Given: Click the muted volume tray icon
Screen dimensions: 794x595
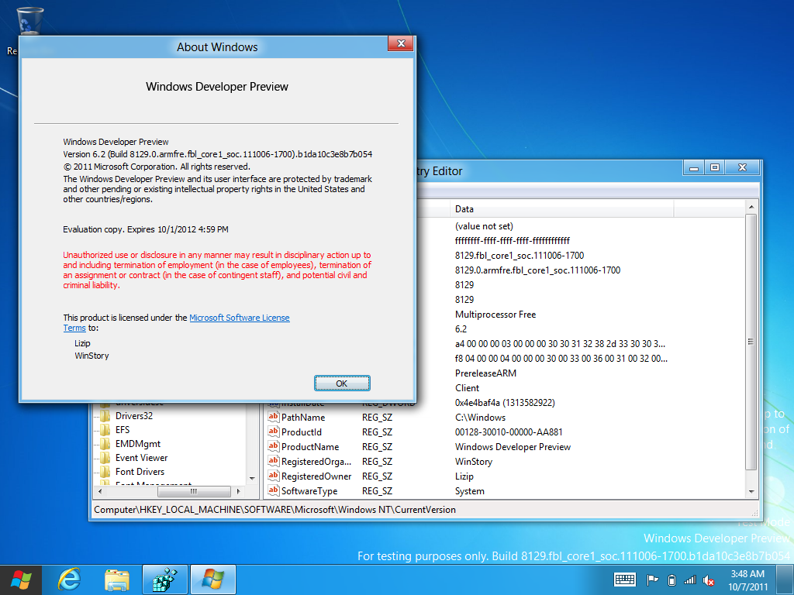Looking at the screenshot, I should pos(709,581).
